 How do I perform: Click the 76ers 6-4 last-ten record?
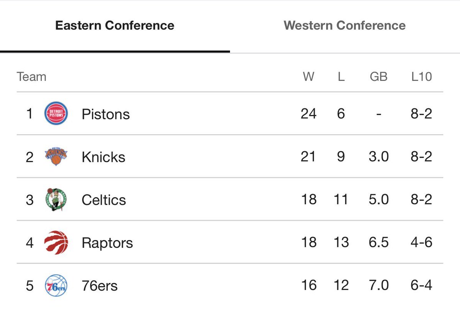click(x=421, y=286)
